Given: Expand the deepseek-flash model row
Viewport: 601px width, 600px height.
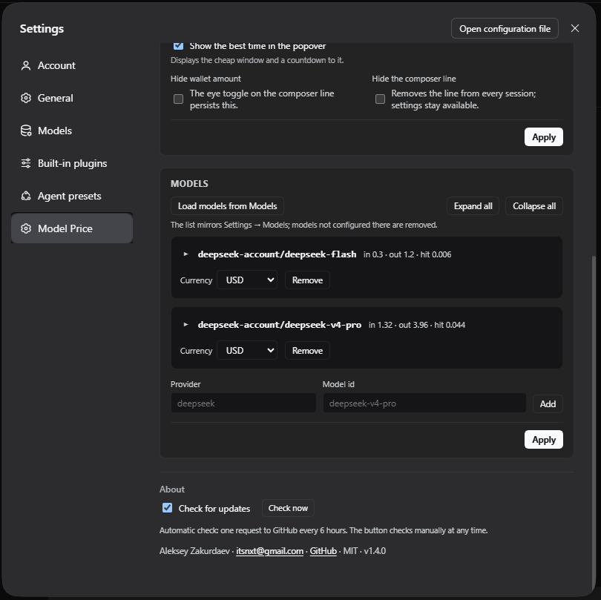Looking at the screenshot, I should tap(186, 254).
